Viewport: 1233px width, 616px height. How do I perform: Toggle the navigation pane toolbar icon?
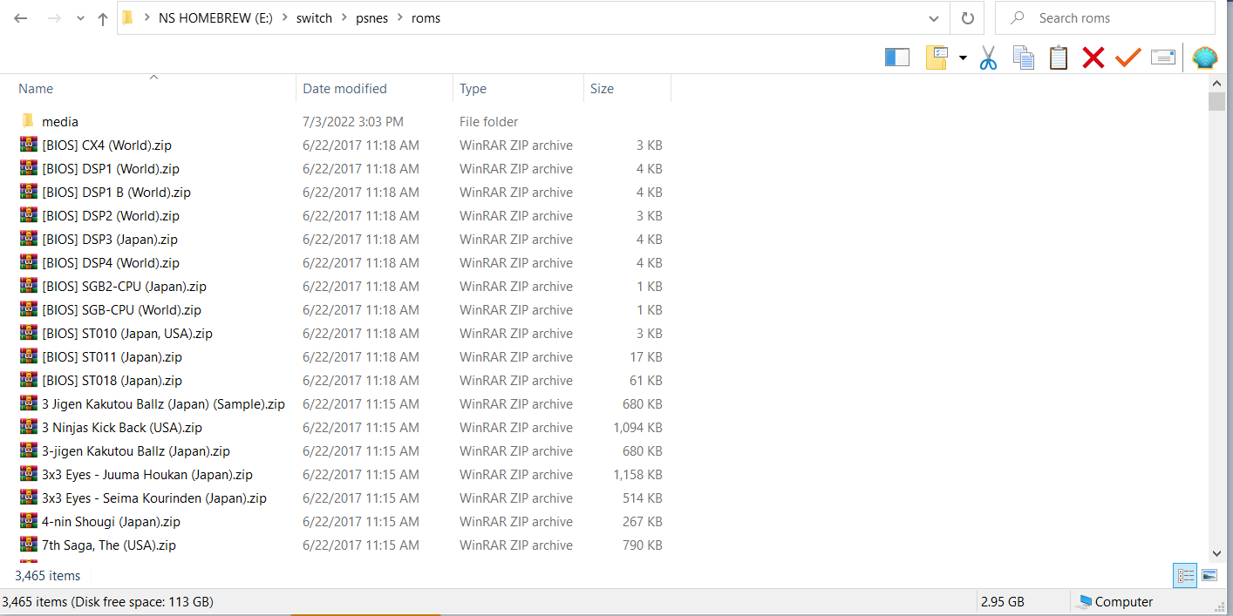897,58
